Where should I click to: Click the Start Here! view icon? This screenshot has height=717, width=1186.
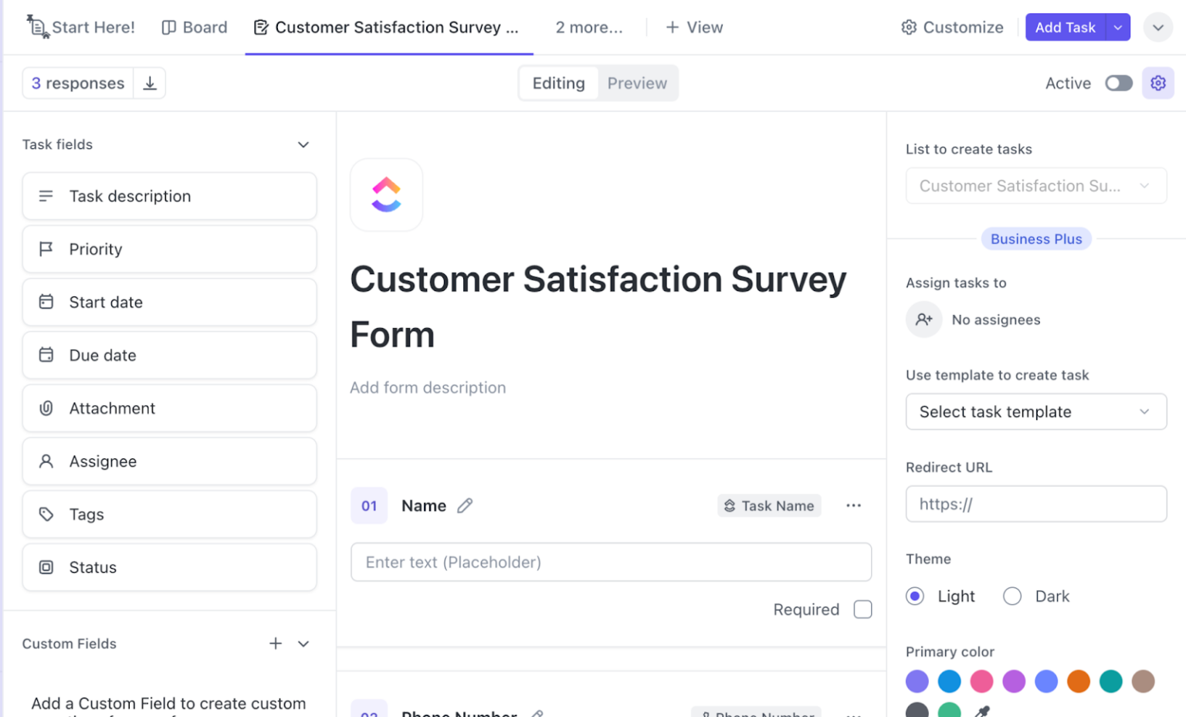click(37, 27)
